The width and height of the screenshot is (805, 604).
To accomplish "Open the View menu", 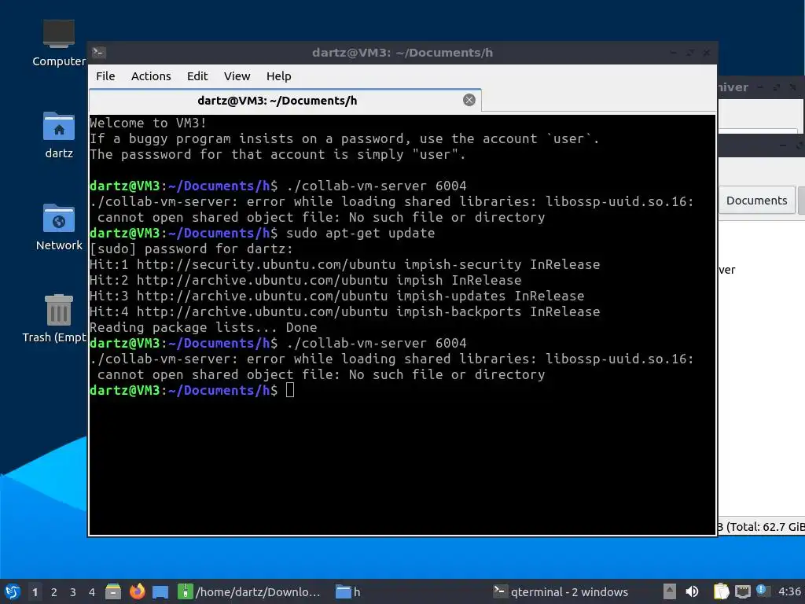I will (237, 76).
